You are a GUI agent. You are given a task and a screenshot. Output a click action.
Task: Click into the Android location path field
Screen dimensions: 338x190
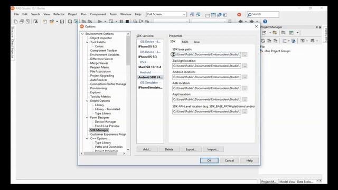206,77
